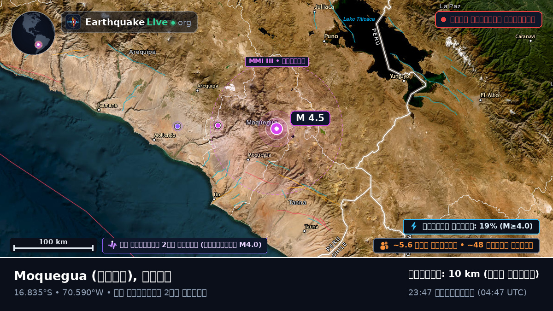This screenshot has width=553, height=311.
Task: Click the Ilo port label
Action: click(217, 195)
